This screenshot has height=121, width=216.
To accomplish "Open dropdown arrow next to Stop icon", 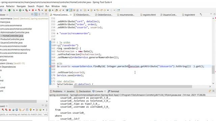I will 36,10.
